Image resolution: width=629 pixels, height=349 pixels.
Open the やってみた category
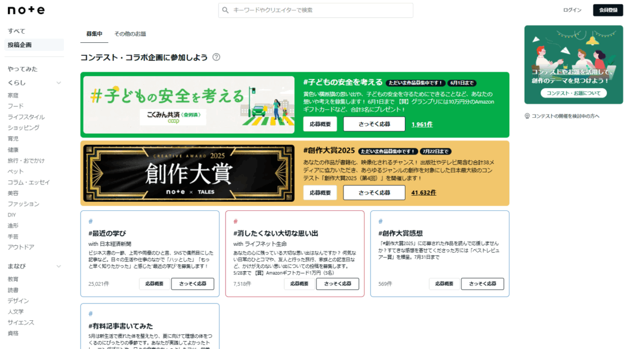click(x=23, y=69)
